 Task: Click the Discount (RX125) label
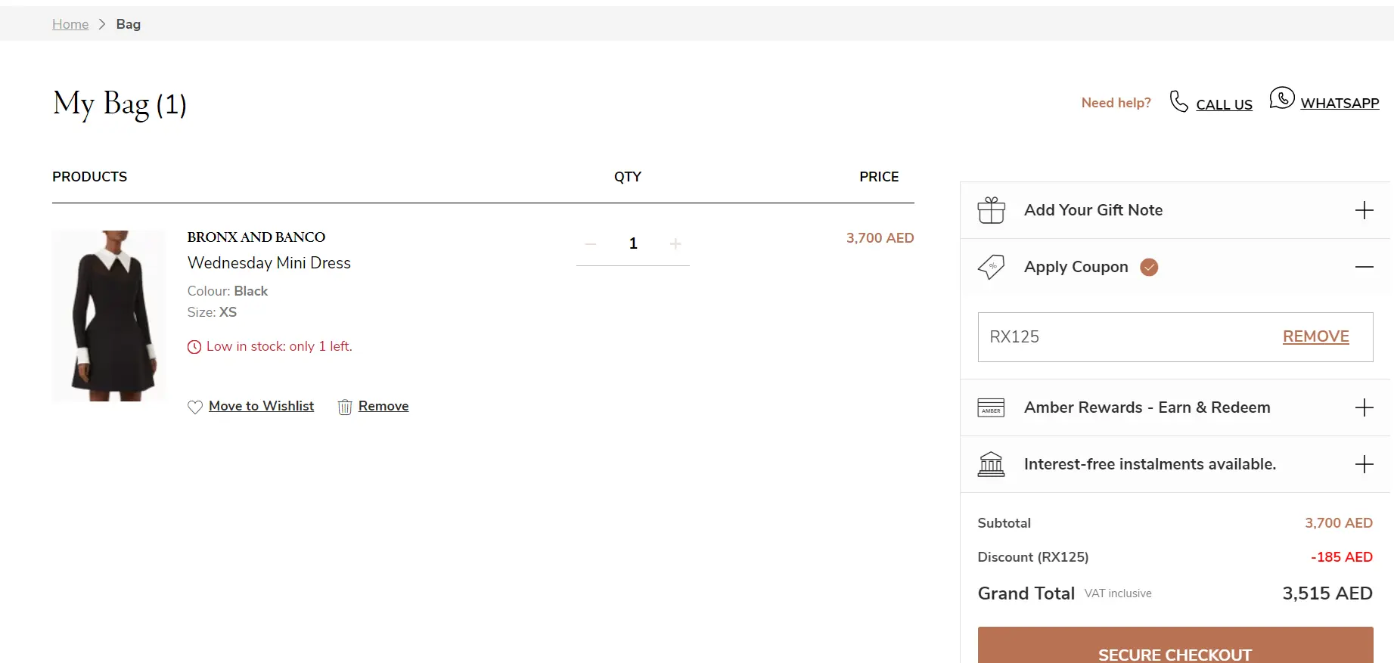[1033, 557]
